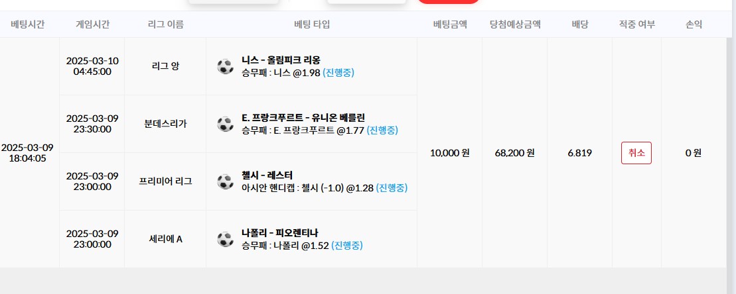The image size is (736, 294).
Task: Click the 리그 이름 column header
Action: point(165,24)
